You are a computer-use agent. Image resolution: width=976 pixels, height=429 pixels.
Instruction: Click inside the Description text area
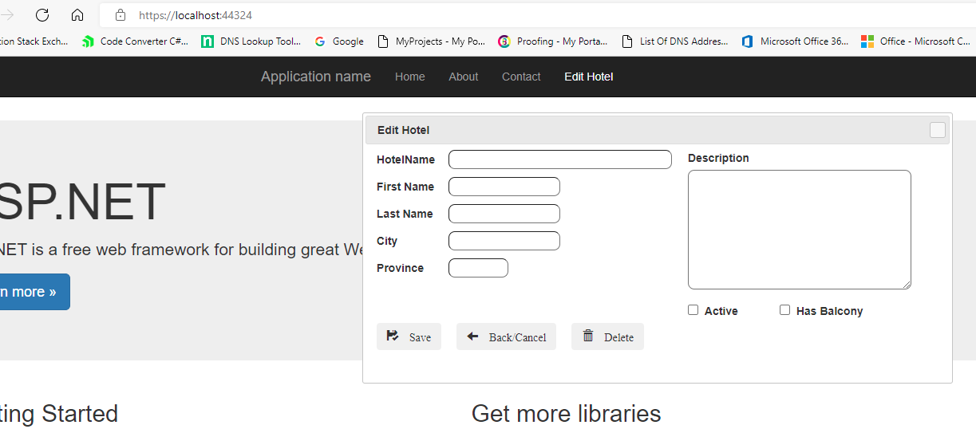coord(800,230)
